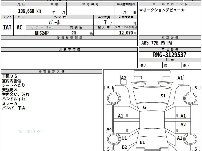Select the inspector note 室内内張傷
The image size is (202, 151).
(x=11, y=81)
